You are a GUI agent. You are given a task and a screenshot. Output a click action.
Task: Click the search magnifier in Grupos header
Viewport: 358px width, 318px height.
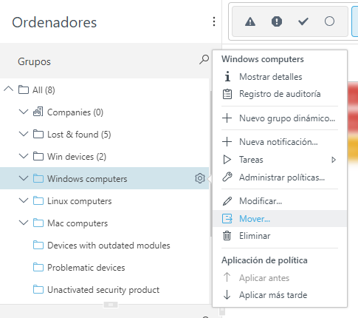[x=204, y=60]
